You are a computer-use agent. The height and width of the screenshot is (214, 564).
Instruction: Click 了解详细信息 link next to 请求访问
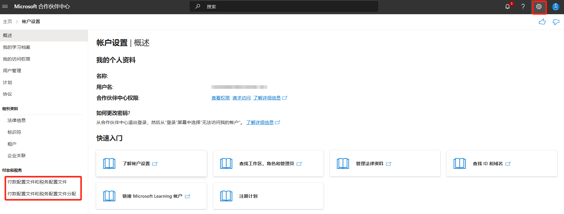click(x=267, y=98)
